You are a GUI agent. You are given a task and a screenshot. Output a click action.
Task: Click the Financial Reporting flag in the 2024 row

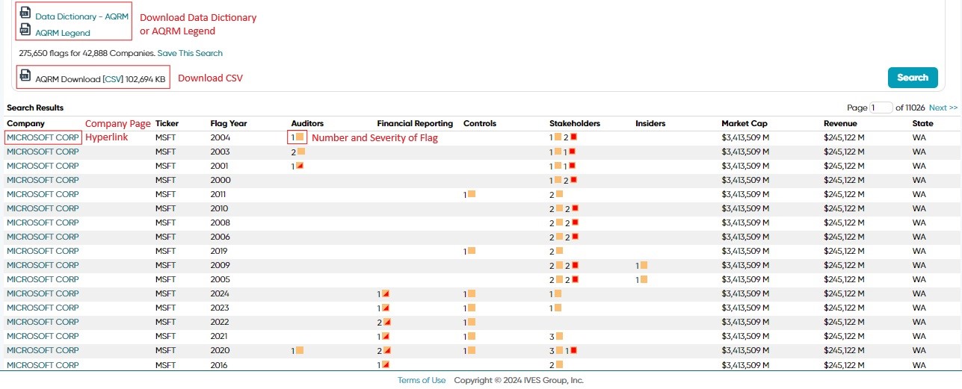click(386, 293)
